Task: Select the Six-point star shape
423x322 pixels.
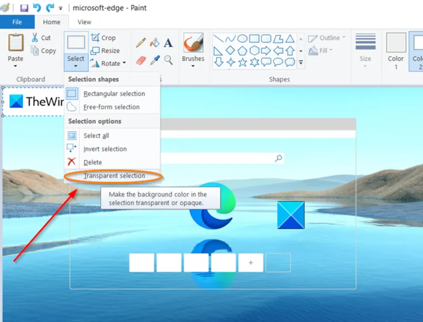Action: [x=254, y=62]
